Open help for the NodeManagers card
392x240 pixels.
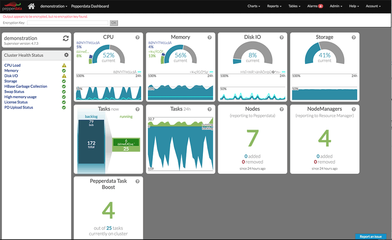354,109
